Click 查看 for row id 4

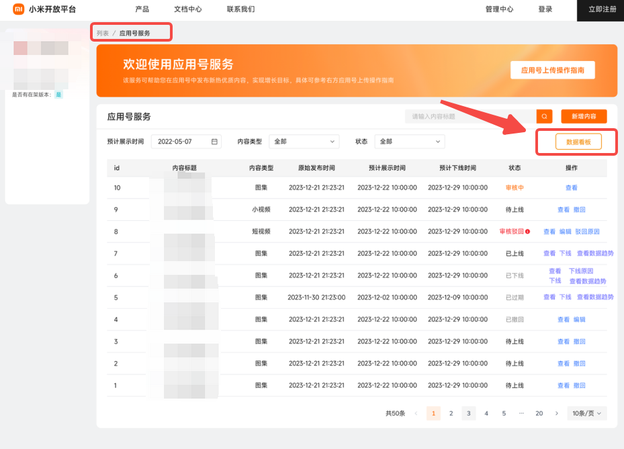tap(564, 319)
